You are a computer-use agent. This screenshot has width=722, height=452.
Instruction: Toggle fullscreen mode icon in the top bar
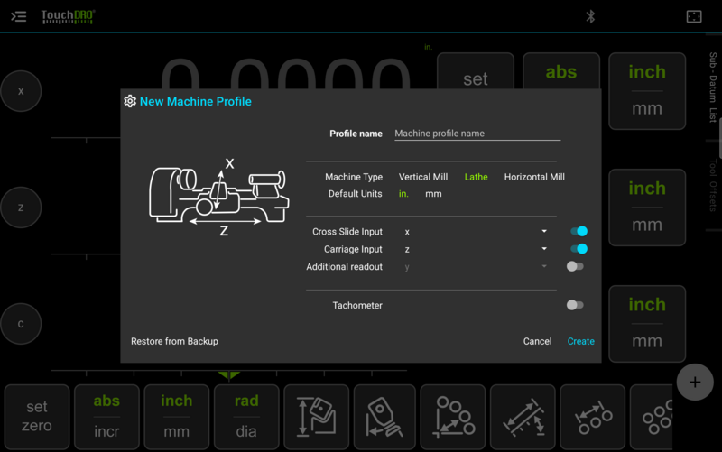tap(694, 17)
